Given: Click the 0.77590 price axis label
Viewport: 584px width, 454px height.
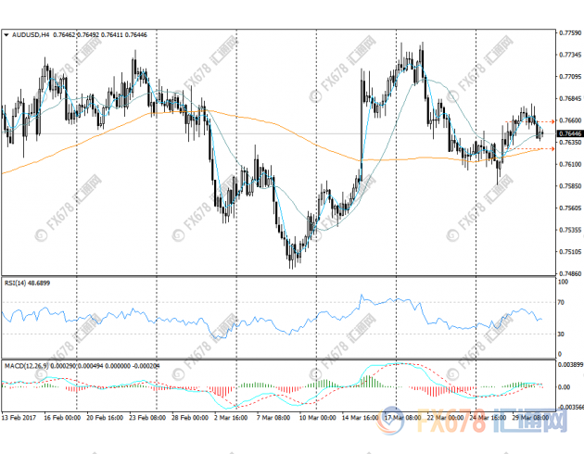Looking at the screenshot, I should point(569,33).
